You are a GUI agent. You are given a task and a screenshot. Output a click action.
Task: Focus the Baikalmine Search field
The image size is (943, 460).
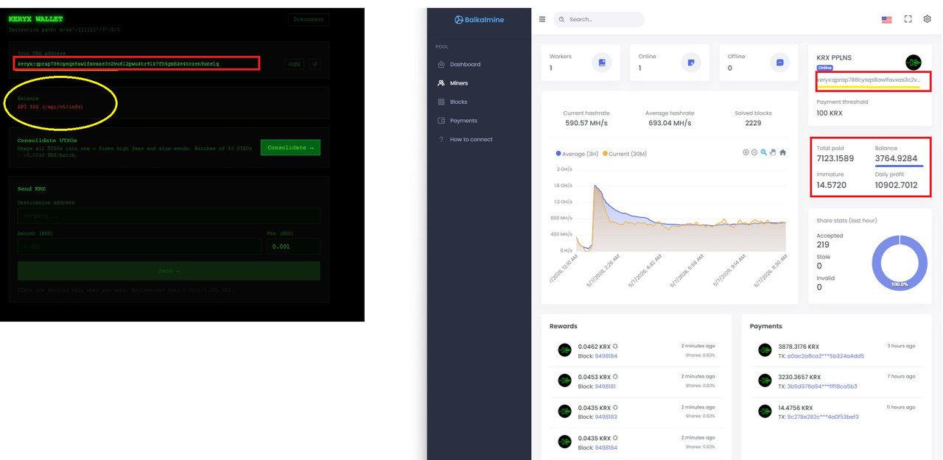point(599,20)
